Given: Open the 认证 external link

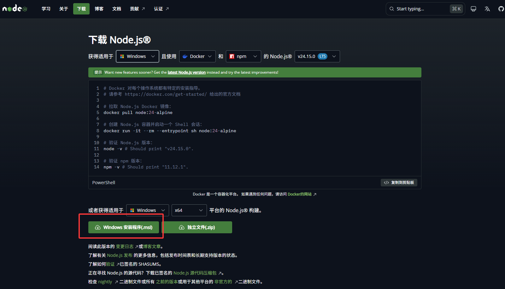Looking at the screenshot, I should (x=161, y=9).
